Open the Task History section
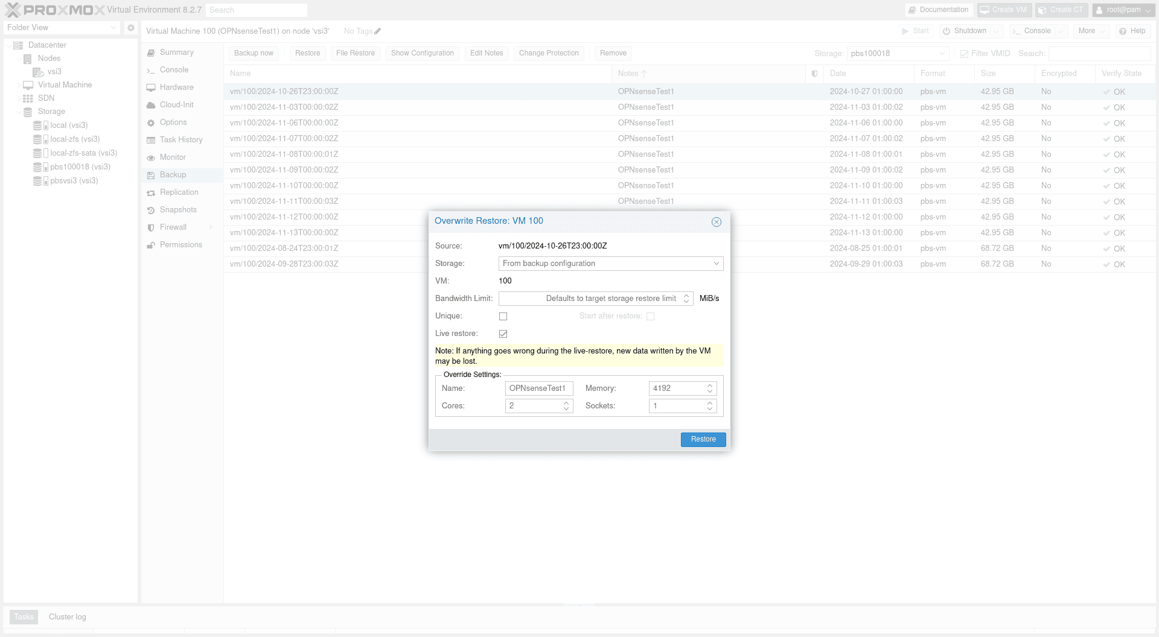This screenshot has height=637, width=1159. pos(180,140)
